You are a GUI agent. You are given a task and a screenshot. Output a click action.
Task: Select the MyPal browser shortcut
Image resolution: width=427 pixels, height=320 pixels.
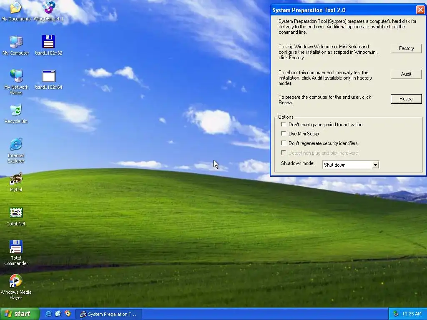click(x=16, y=182)
